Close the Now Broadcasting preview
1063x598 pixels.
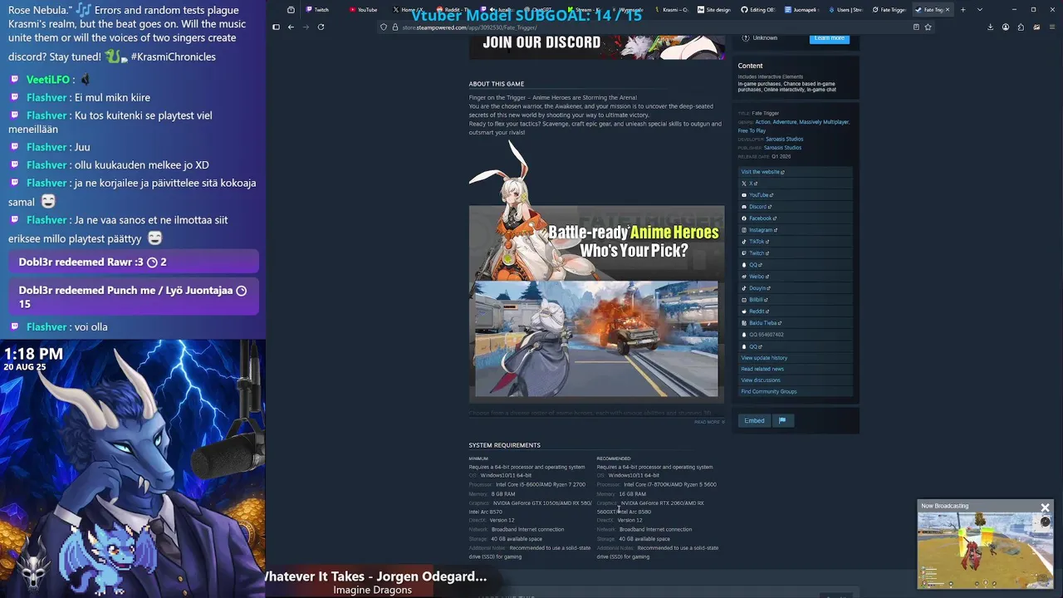(1045, 507)
